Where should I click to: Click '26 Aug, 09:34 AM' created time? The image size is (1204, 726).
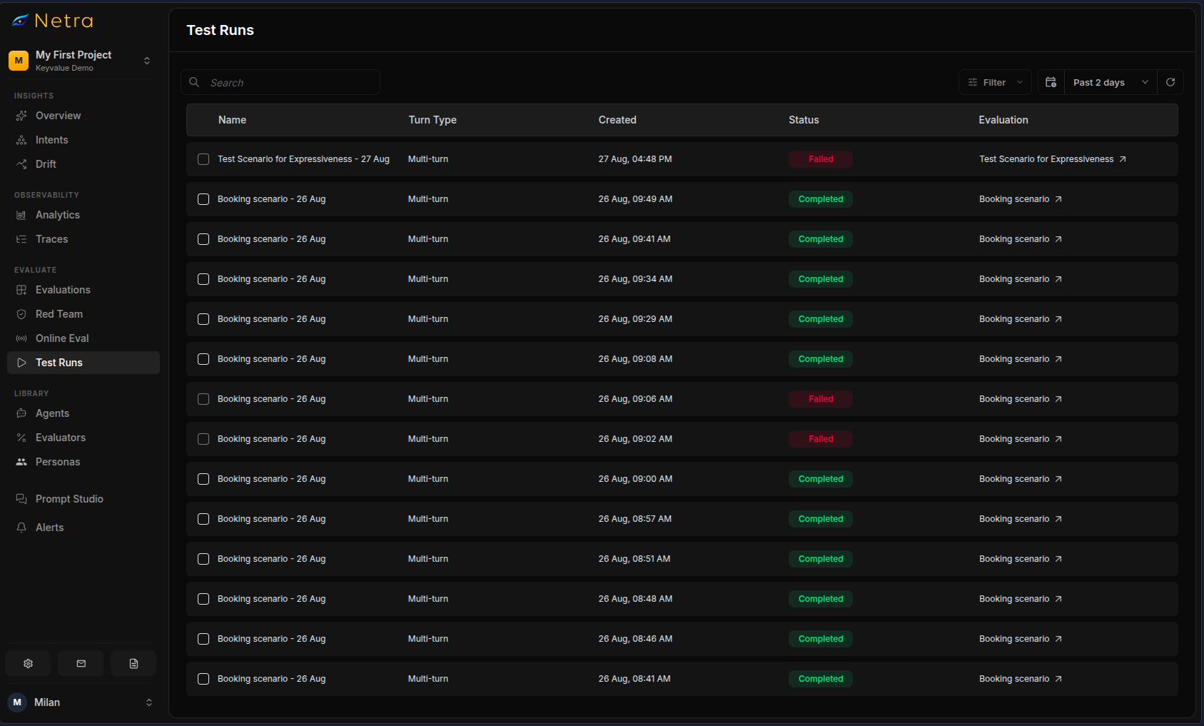[x=635, y=279]
